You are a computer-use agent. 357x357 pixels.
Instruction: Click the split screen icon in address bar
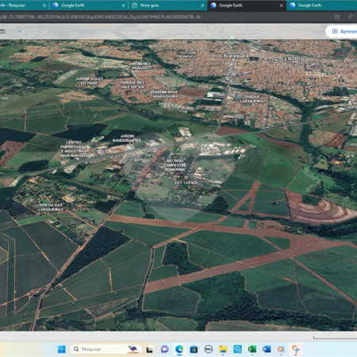(337, 17)
